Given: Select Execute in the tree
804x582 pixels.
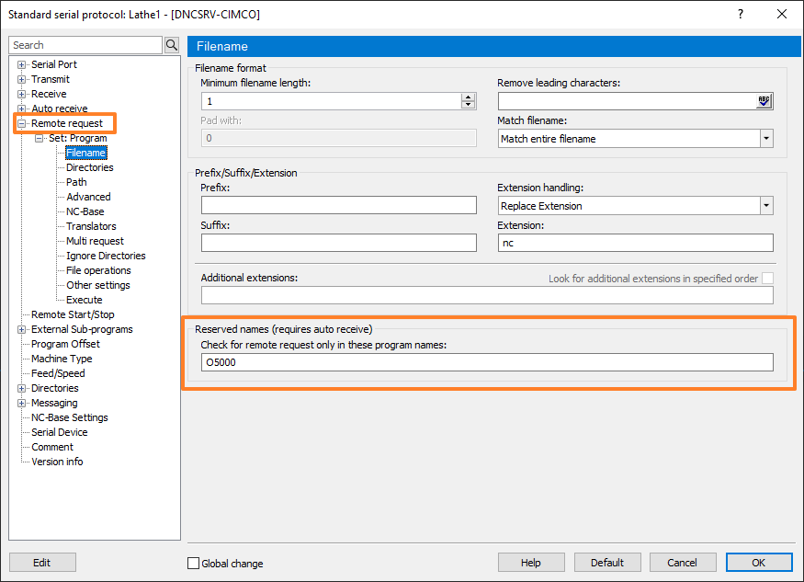Looking at the screenshot, I should (x=85, y=300).
